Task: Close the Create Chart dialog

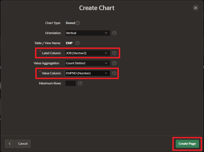Action: pos(196,8)
